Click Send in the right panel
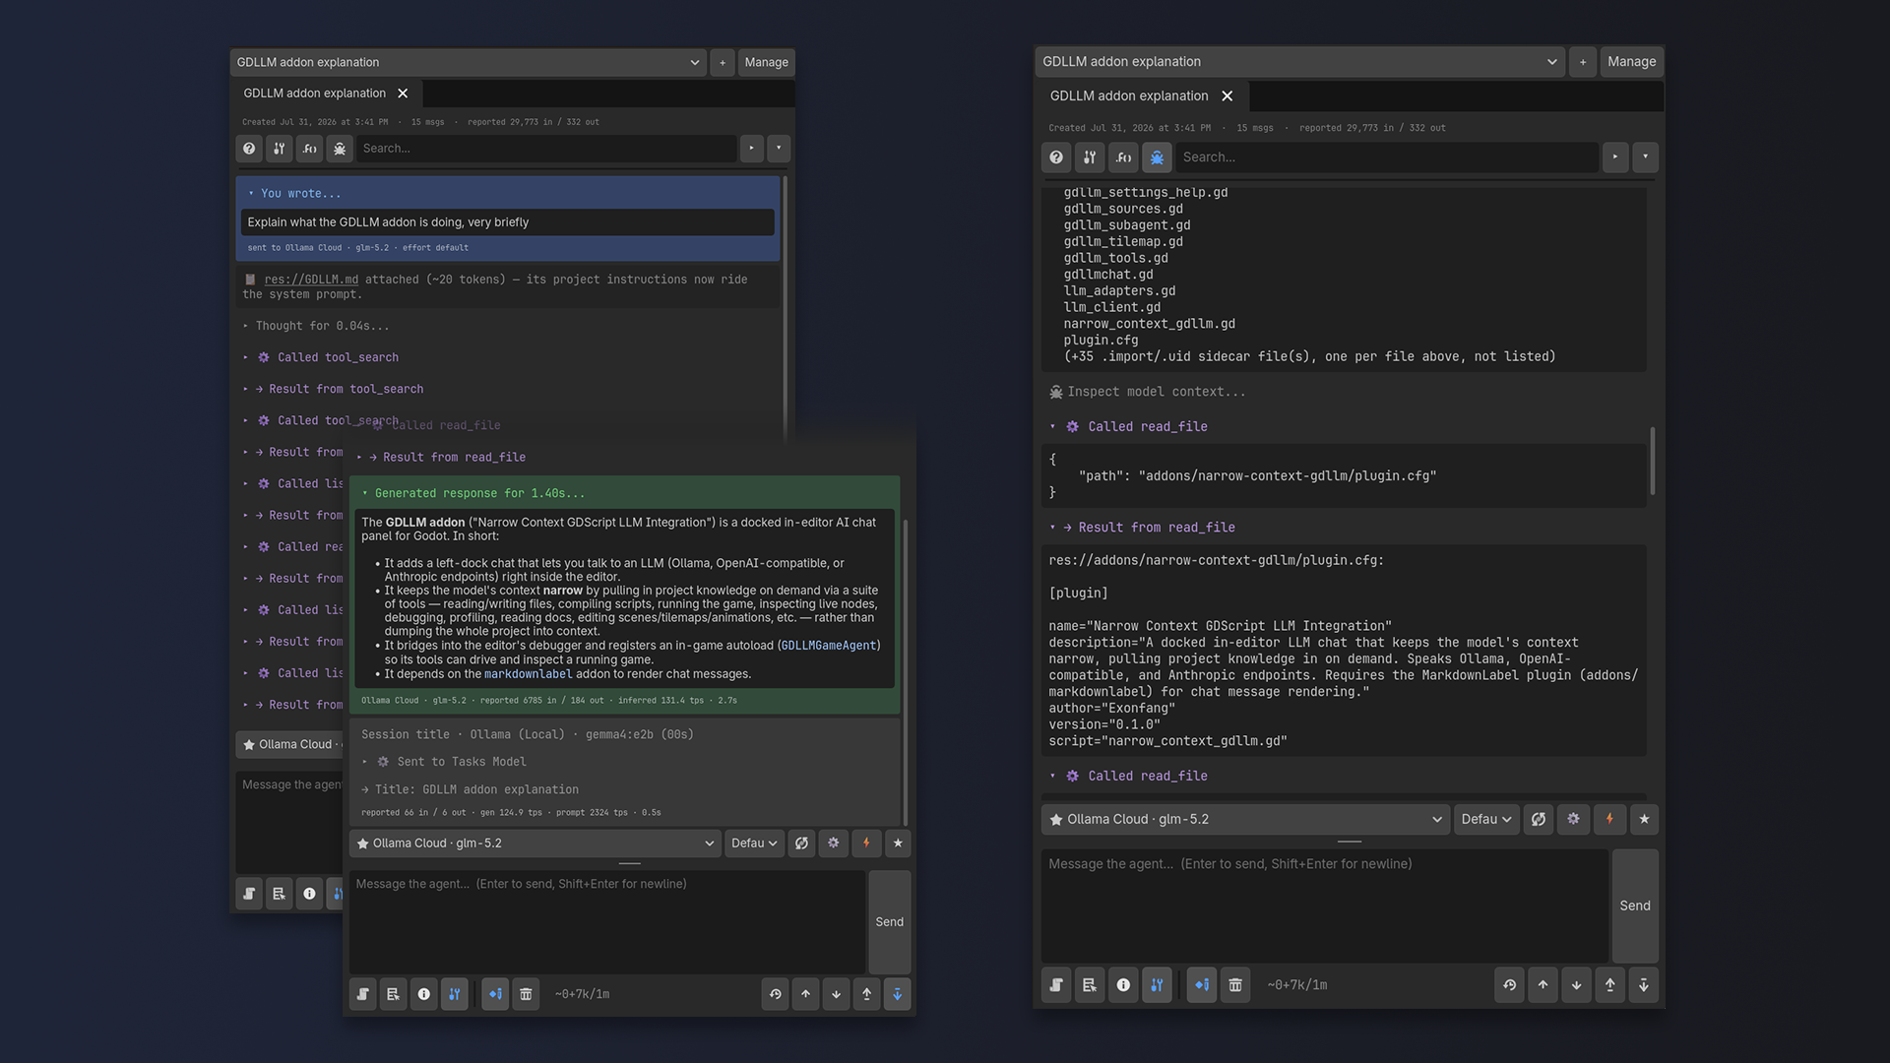Image resolution: width=1890 pixels, height=1063 pixels. click(1635, 906)
